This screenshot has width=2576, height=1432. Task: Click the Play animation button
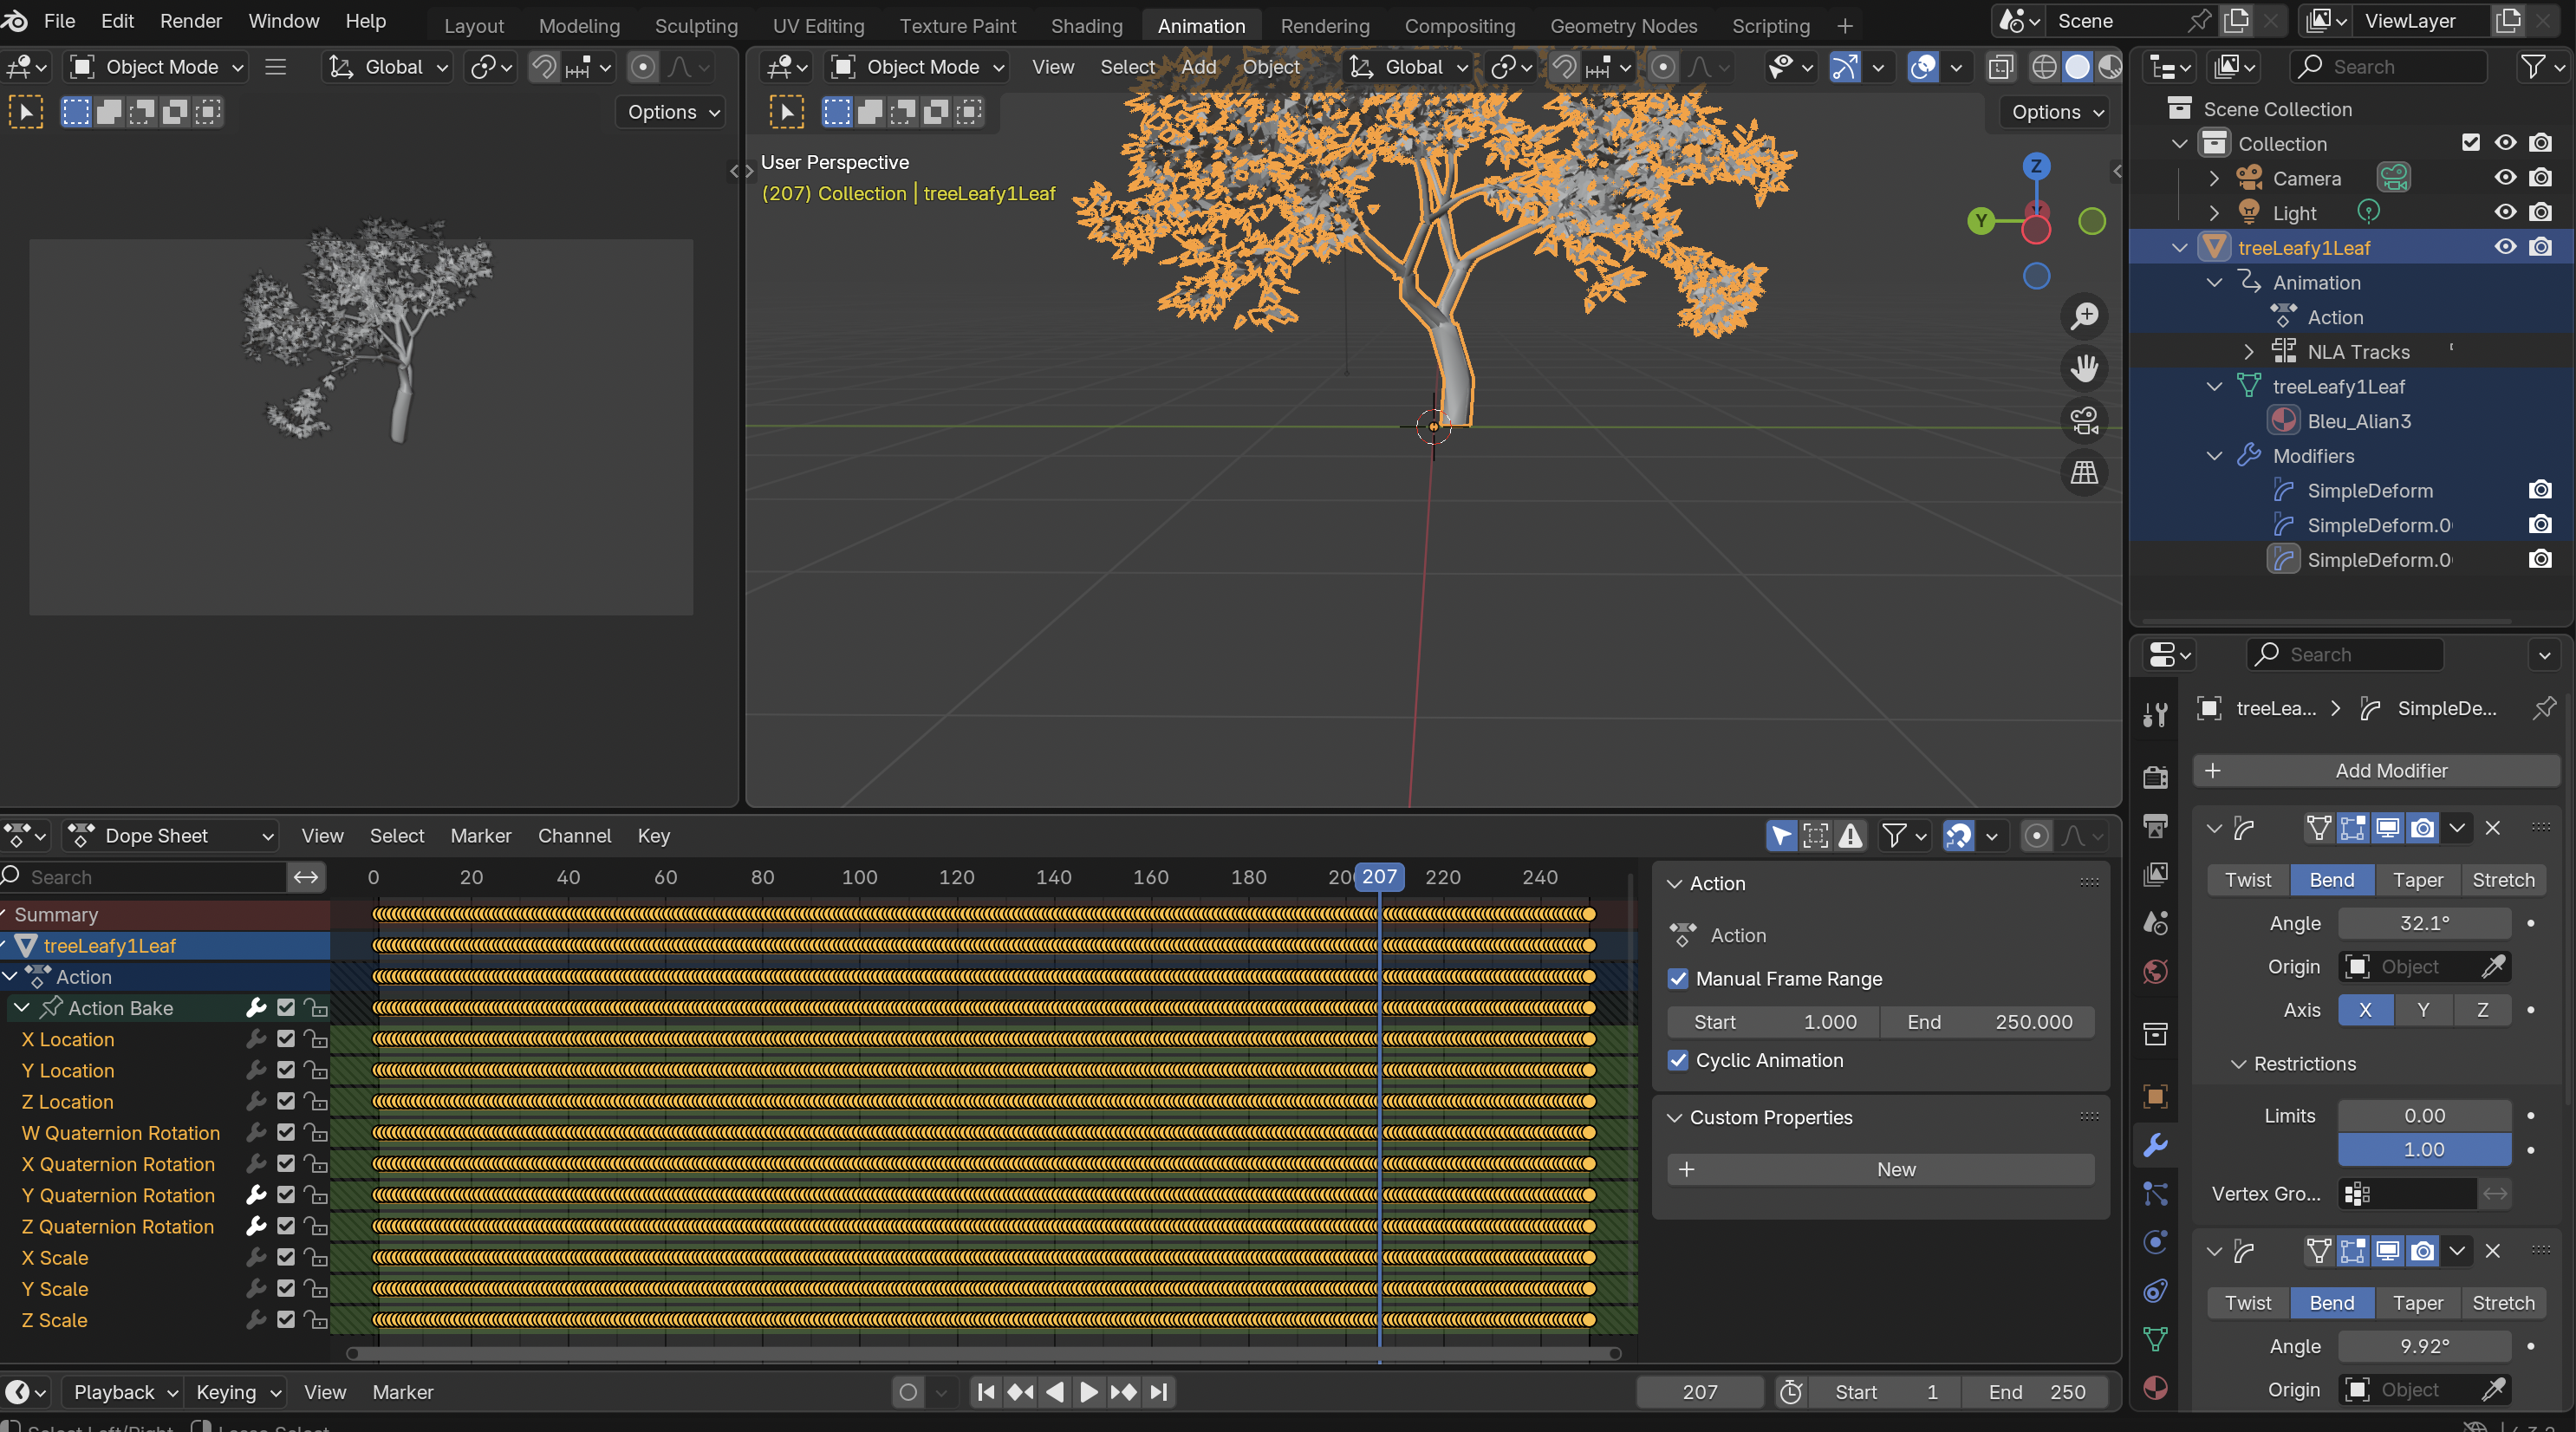1089,1392
